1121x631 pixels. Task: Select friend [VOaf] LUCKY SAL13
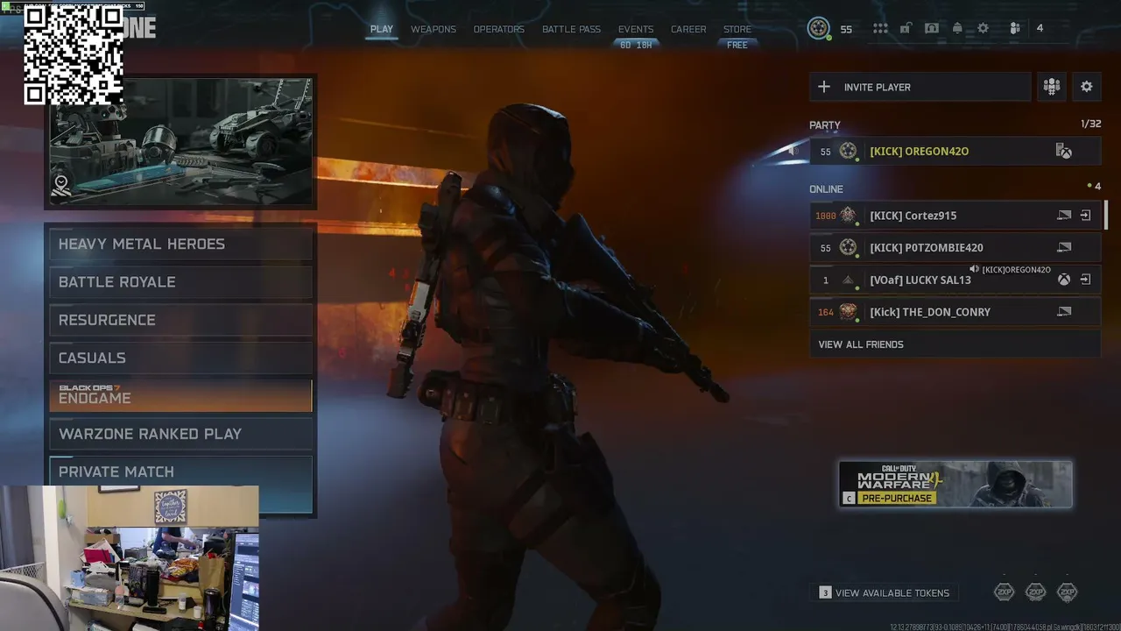pos(955,280)
